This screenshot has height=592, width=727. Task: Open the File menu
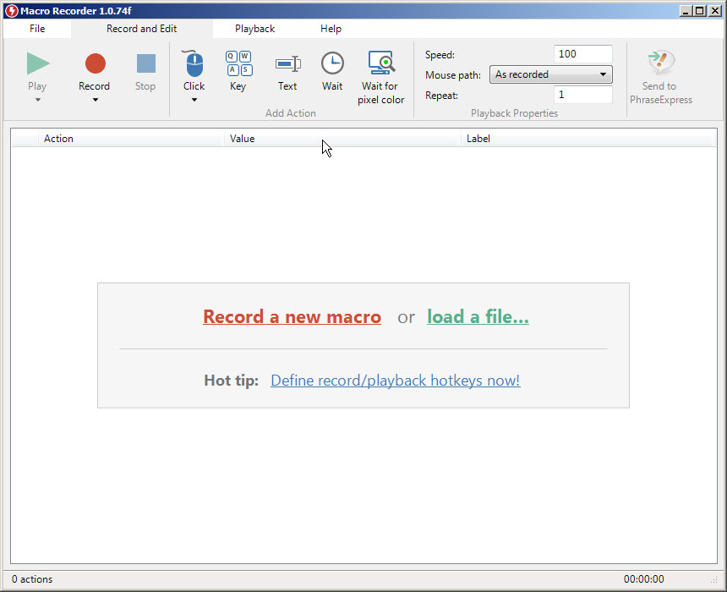(x=36, y=28)
